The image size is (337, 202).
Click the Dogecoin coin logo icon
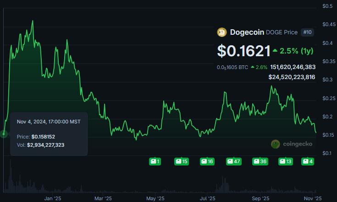222,32
